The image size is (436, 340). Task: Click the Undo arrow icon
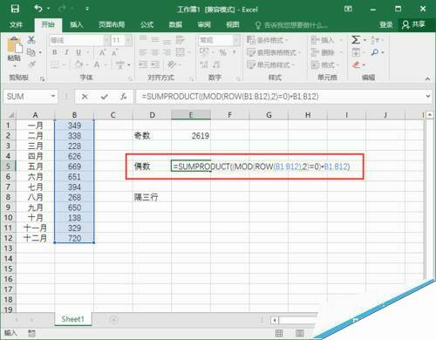click(x=38, y=9)
